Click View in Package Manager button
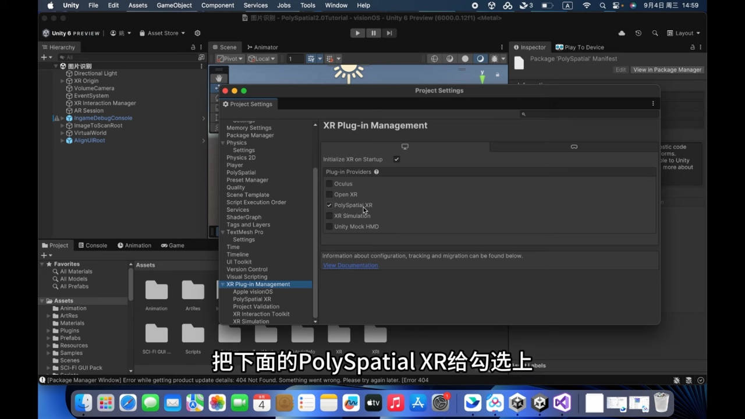Viewport: 745px width, 419px height. (x=667, y=70)
